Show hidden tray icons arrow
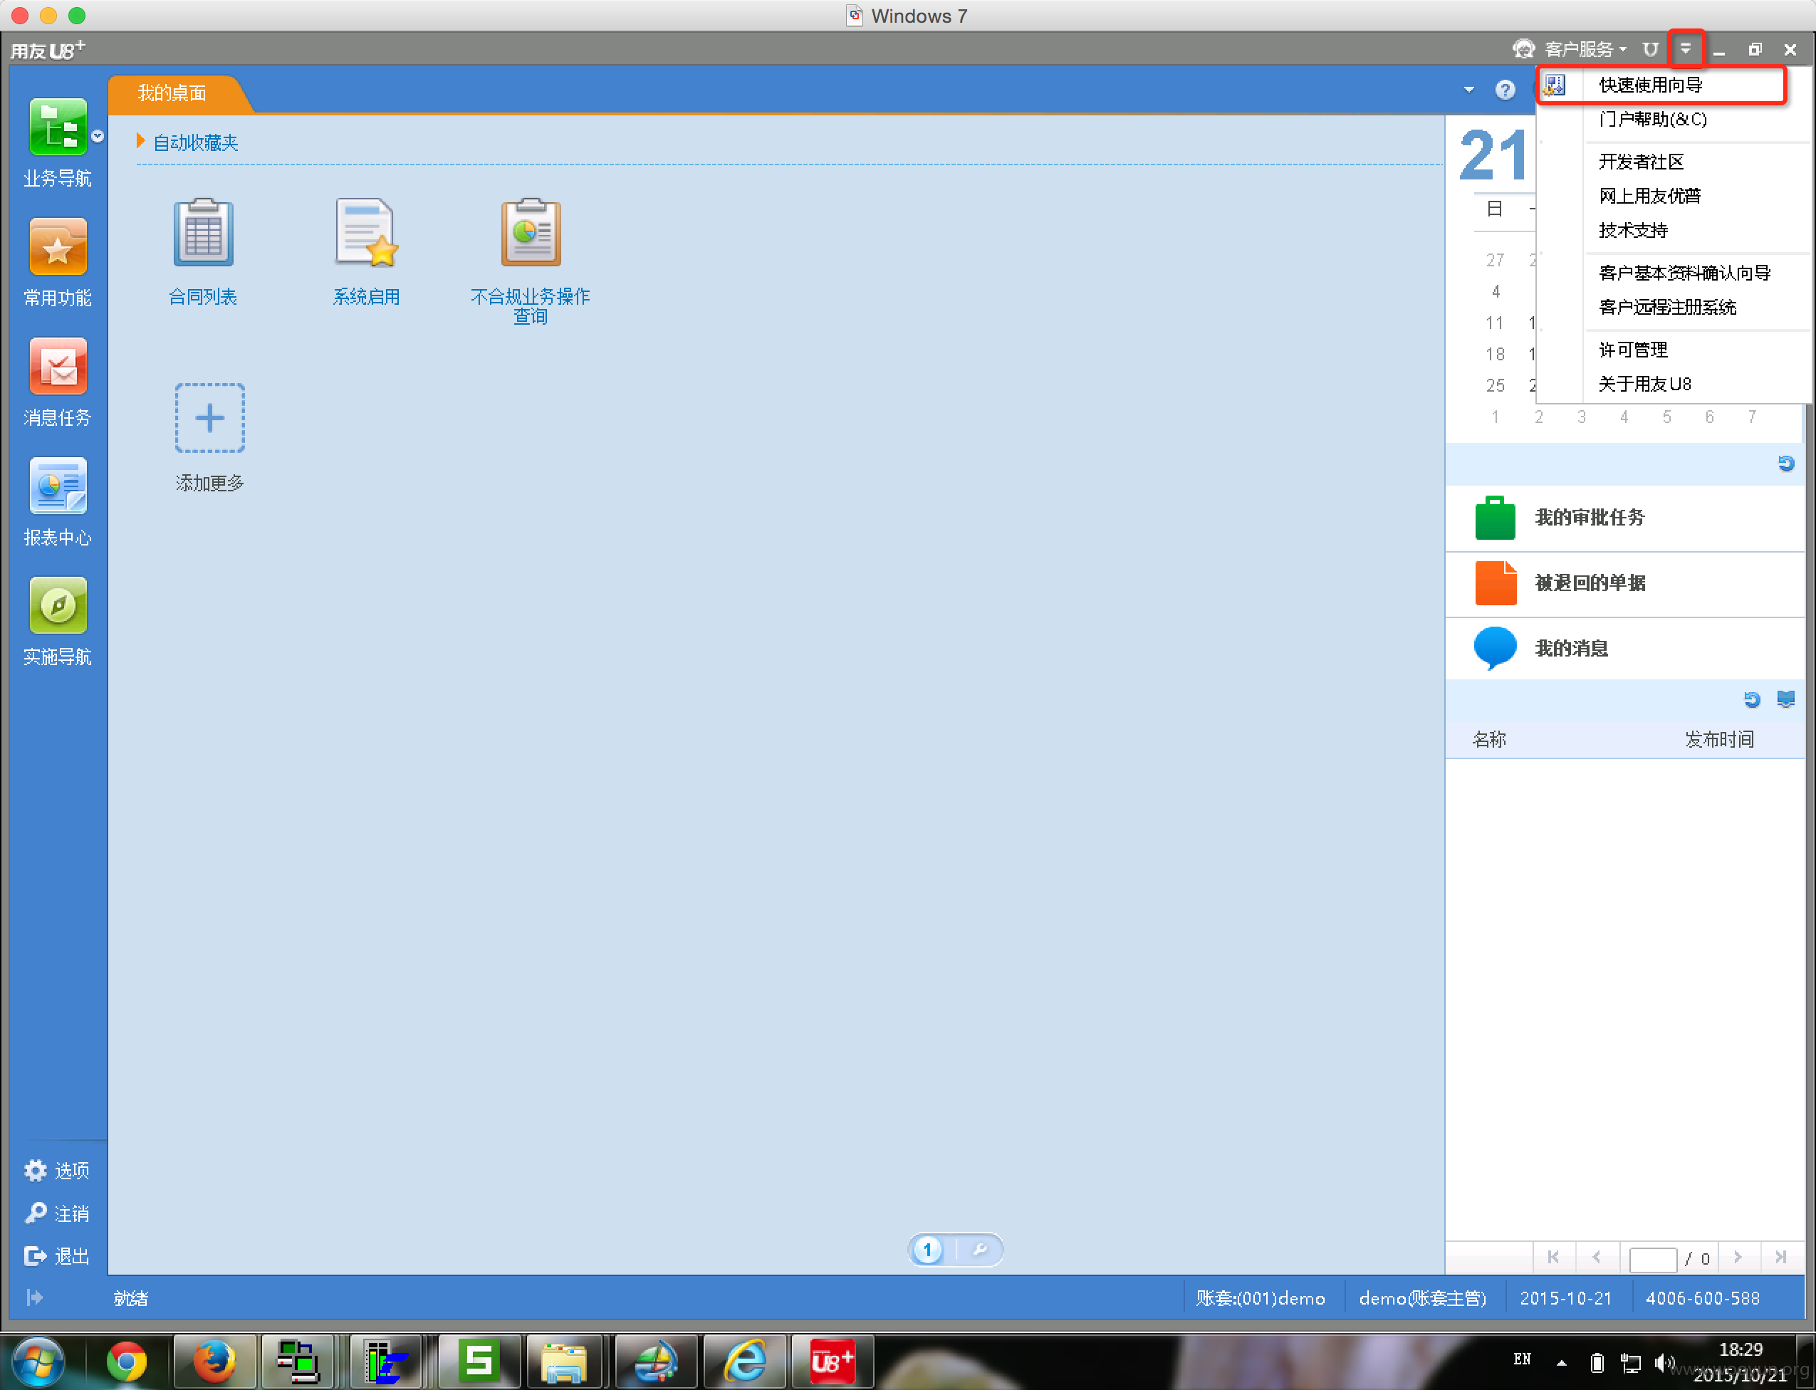The height and width of the screenshot is (1390, 1816). click(1562, 1363)
